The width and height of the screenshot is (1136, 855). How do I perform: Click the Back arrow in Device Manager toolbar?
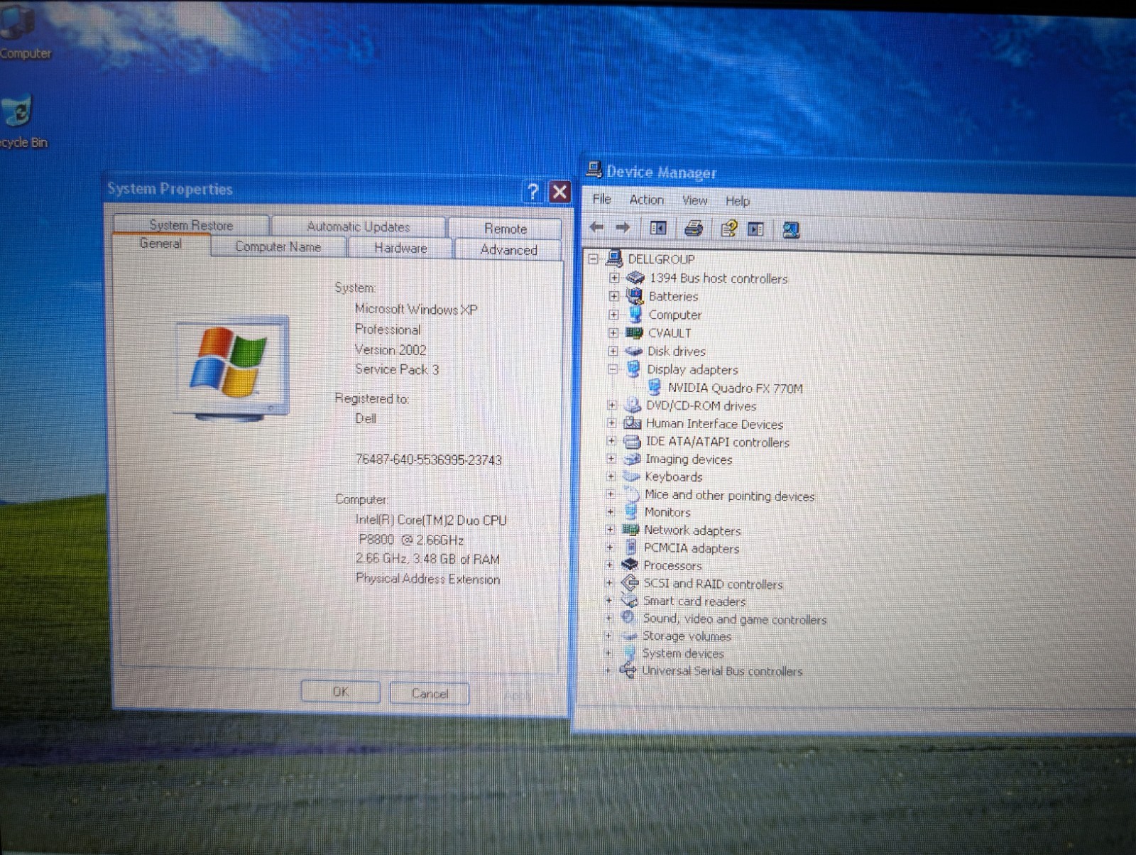(596, 227)
